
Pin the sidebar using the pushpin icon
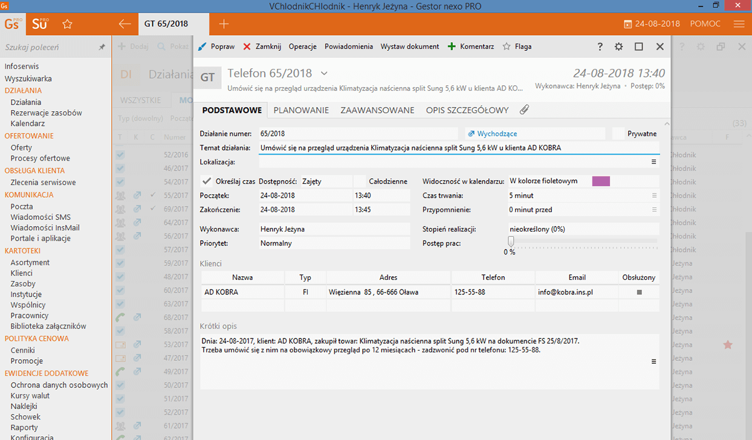point(102,47)
